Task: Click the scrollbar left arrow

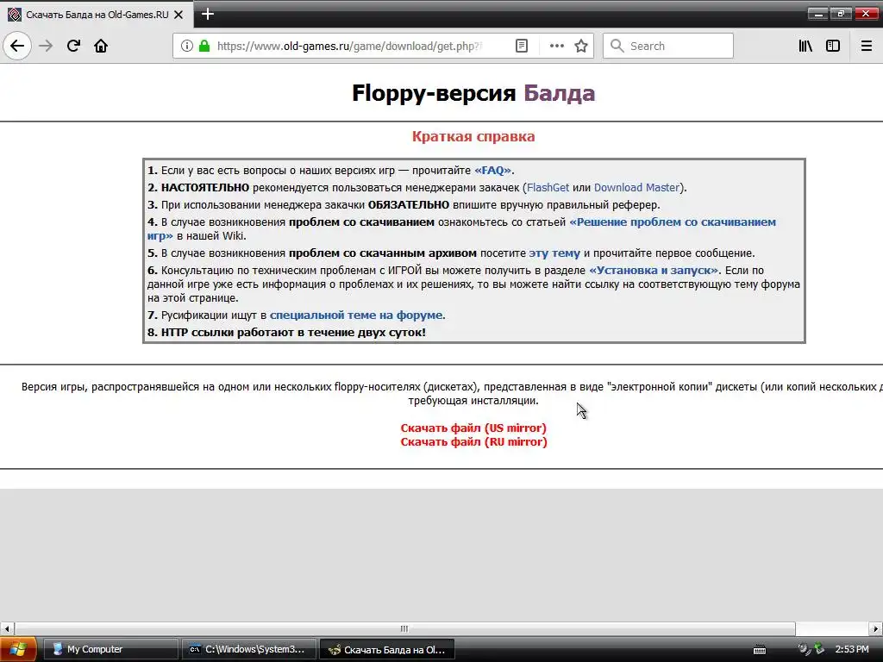Action: (x=7, y=628)
